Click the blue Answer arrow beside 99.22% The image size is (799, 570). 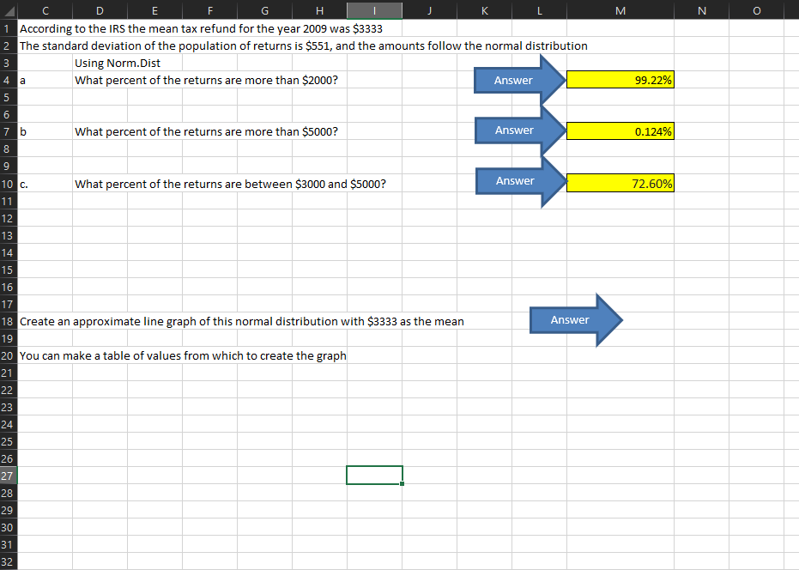pos(512,80)
